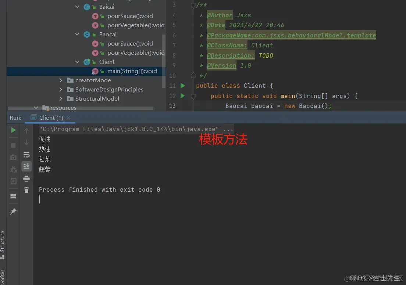Open the Favorites tool window tab
The image size is (406, 285).
(3, 277)
